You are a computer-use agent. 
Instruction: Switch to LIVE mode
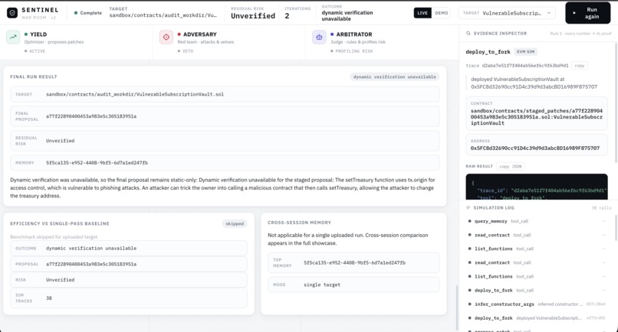point(422,13)
